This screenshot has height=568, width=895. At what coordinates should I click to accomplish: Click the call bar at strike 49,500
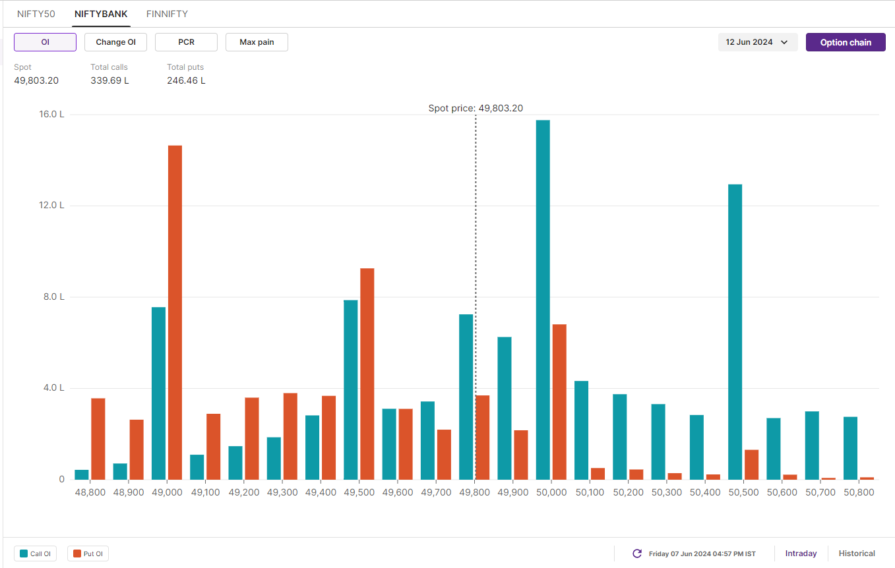point(351,390)
